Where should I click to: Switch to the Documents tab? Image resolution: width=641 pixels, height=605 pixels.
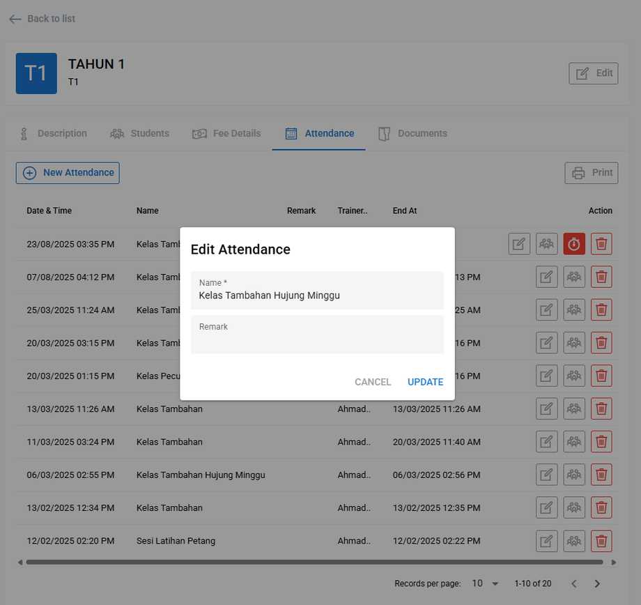(x=412, y=133)
